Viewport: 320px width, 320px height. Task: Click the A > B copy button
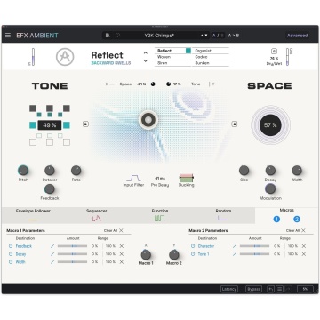(234, 36)
